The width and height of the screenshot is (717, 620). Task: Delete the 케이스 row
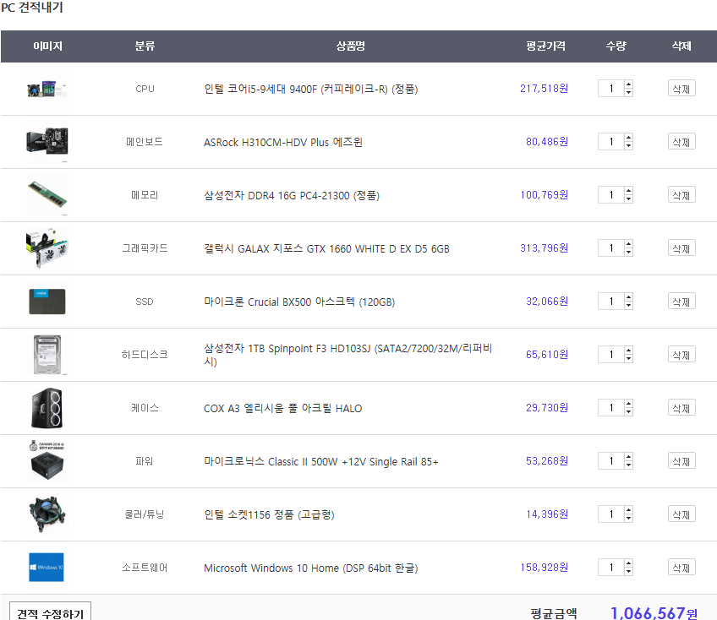click(x=681, y=408)
